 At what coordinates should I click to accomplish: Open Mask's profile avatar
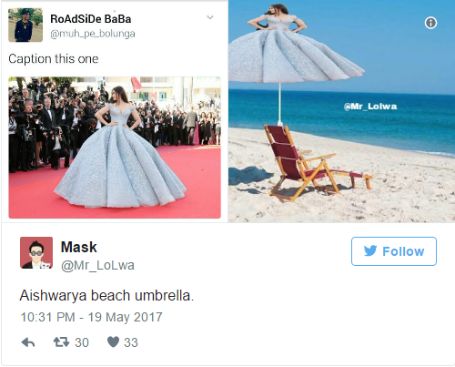pyautogui.click(x=36, y=252)
